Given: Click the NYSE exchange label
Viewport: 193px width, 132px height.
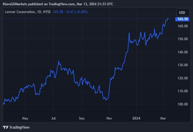Looking at the screenshot, I should point(46,12).
